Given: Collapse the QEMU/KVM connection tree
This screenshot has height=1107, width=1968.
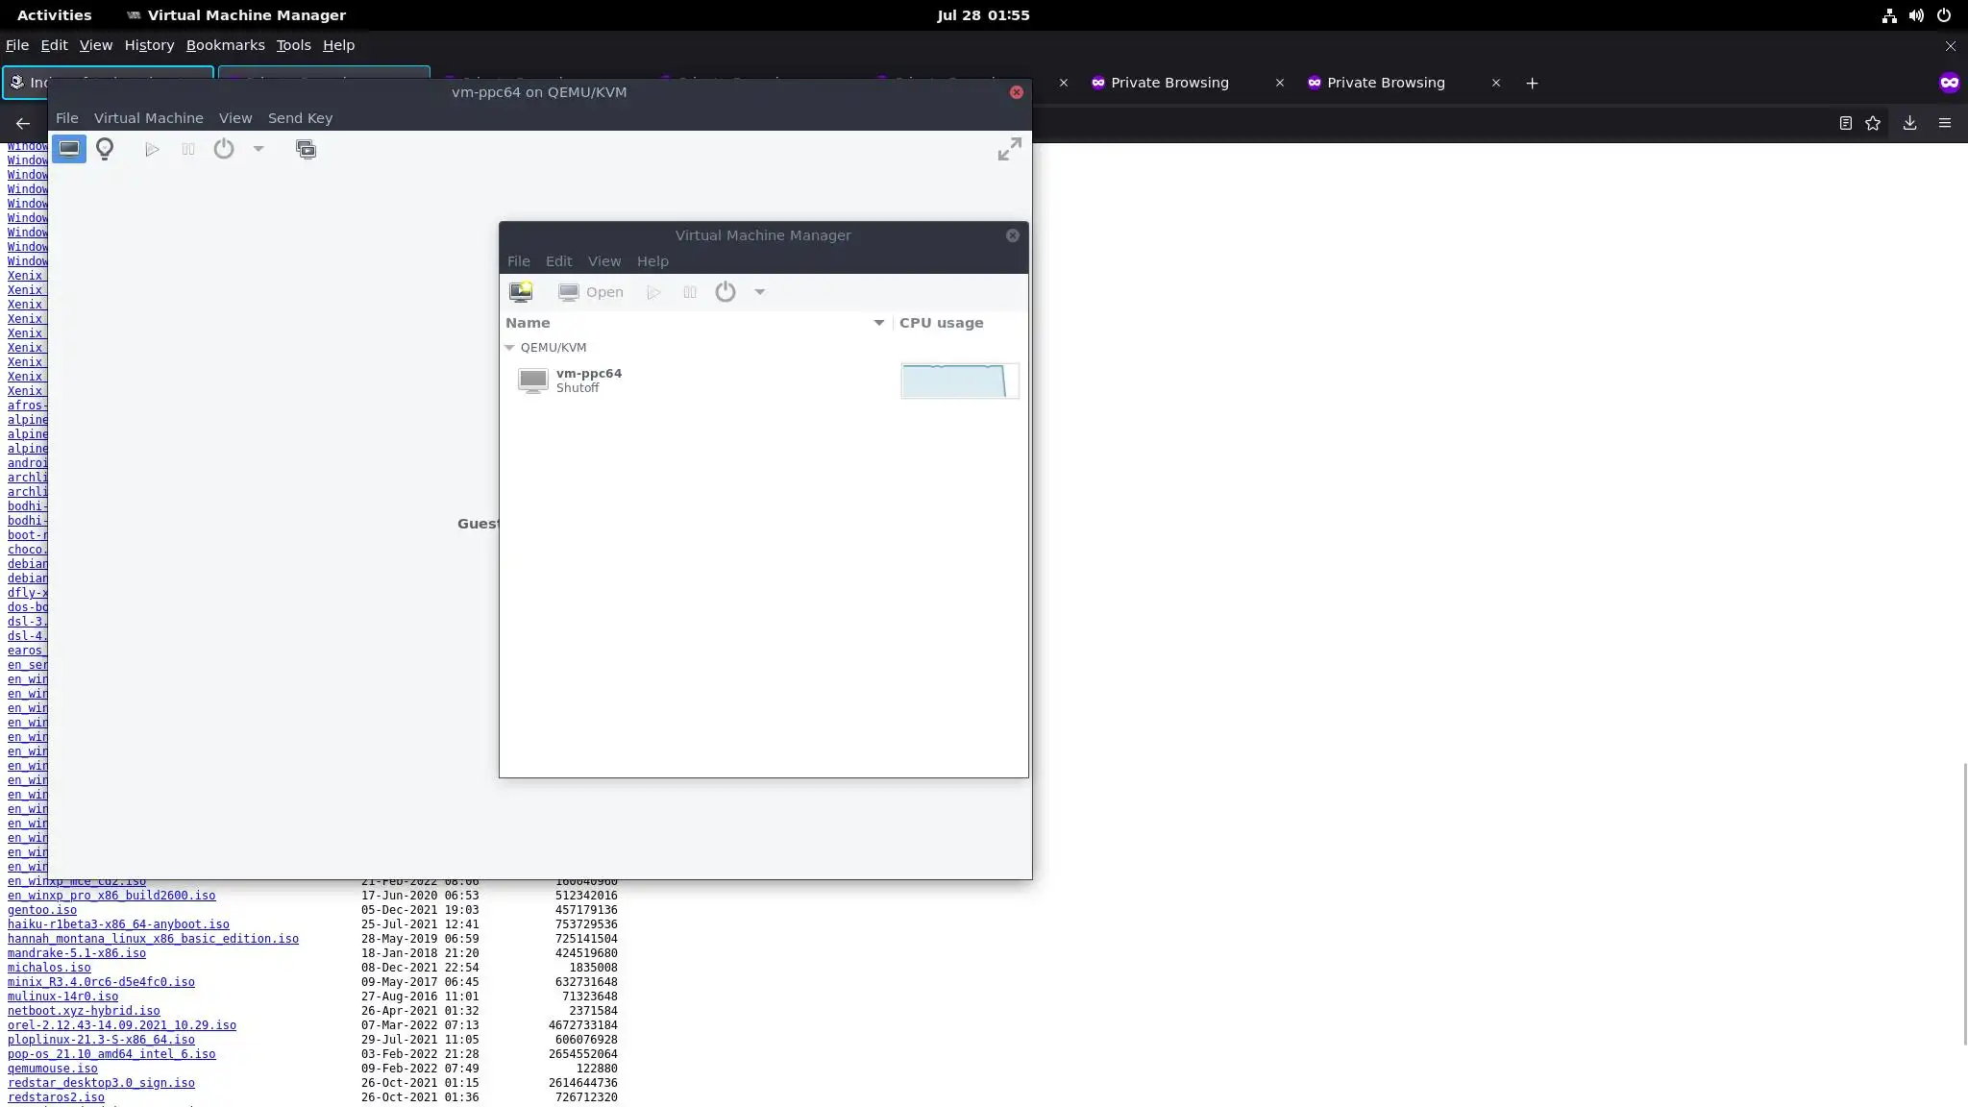Looking at the screenshot, I should [510, 348].
